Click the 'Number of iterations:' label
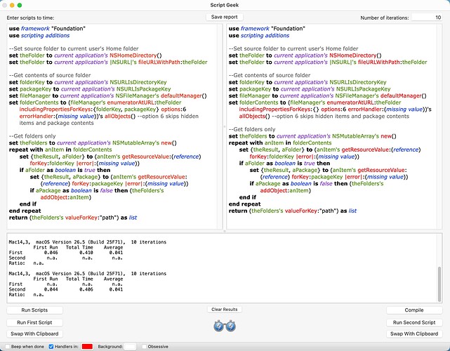 pos(385,18)
